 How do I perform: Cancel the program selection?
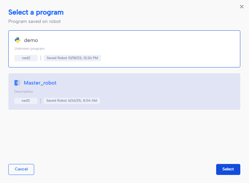(21, 169)
